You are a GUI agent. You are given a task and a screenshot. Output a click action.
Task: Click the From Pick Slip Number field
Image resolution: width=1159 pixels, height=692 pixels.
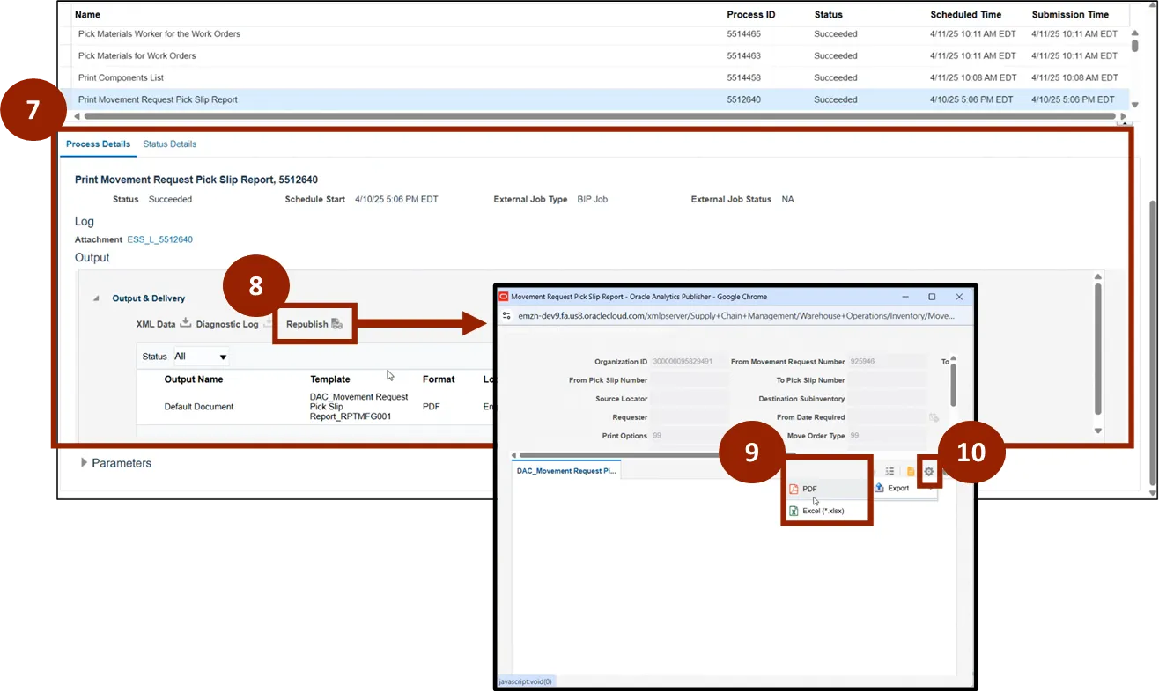(x=689, y=380)
